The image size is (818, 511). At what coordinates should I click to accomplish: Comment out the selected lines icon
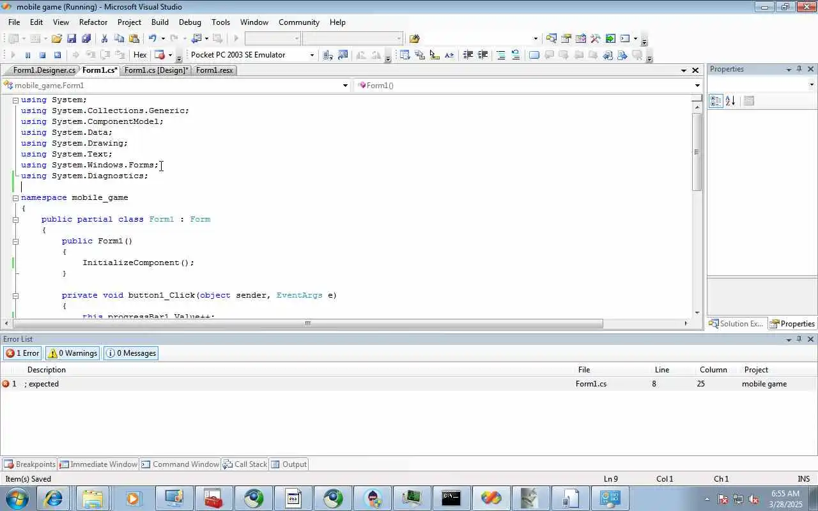tap(501, 55)
